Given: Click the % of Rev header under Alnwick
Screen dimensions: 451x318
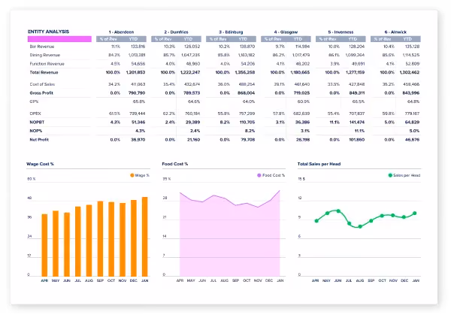Looking at the screenshot, I should (x=383, y=39).
